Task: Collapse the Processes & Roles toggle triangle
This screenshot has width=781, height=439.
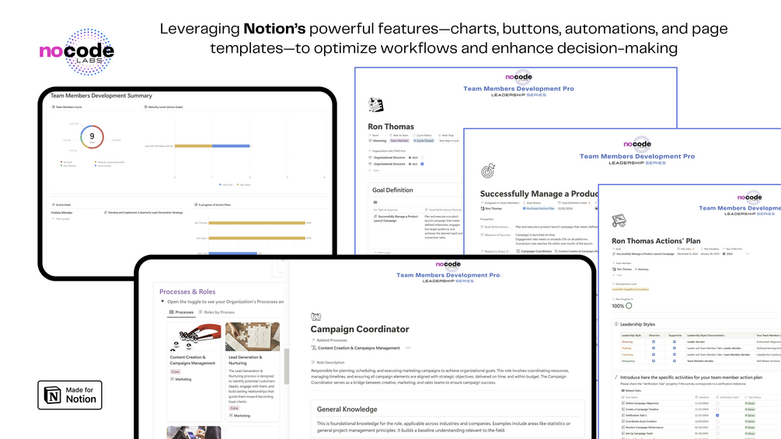Action: pyautogui.click(x=162, y=301)
